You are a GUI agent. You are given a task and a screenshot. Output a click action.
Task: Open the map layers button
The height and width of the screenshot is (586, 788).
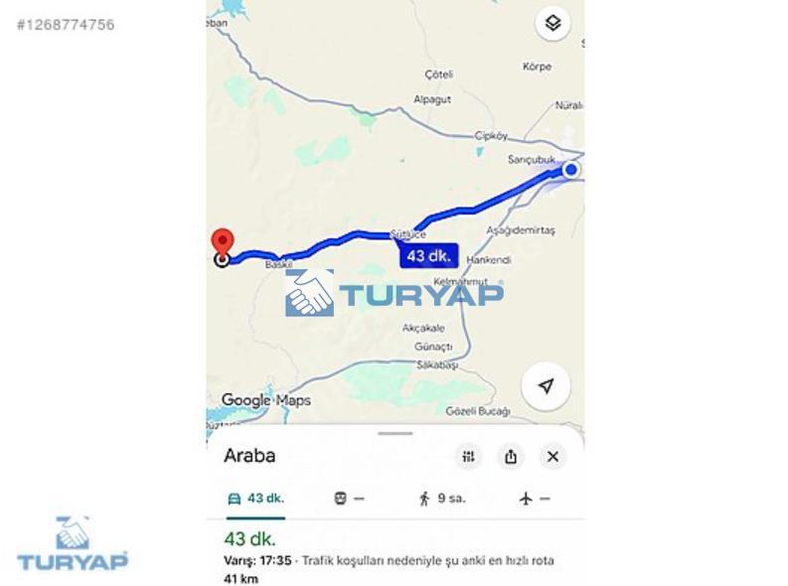click(x=552, y=23)
